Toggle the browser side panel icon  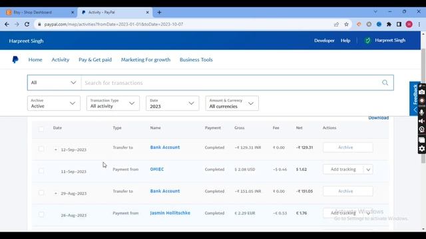click(399, 25)
